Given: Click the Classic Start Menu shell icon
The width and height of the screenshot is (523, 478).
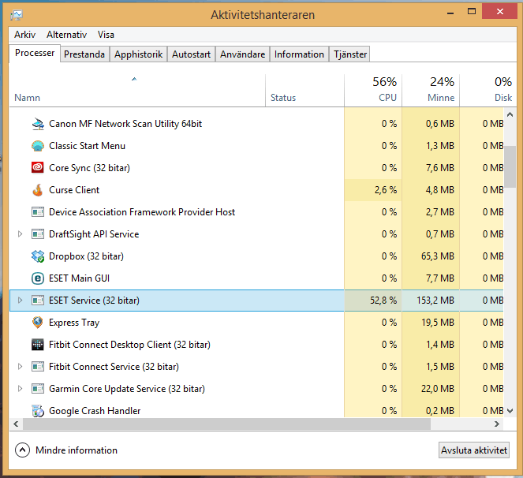Looking at the screenshot, I should (x=38, y=146).
